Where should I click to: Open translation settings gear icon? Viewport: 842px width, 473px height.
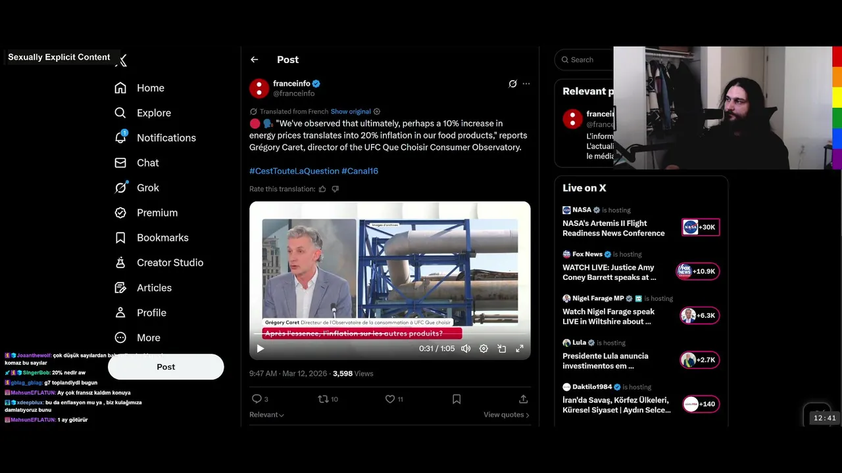[376, 112]
